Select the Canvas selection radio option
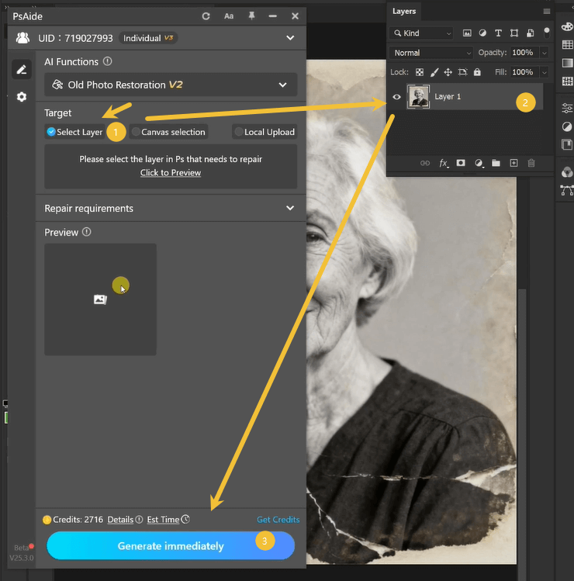Image resolution: width=574 pixels, height=581 pixels. [x=168, y=132]
